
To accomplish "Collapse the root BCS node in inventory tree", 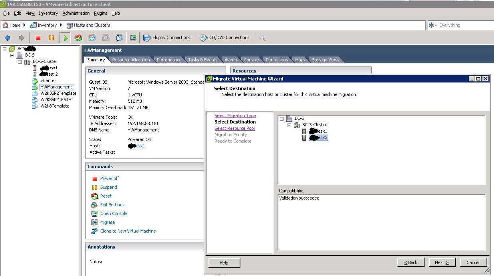I will pos(4,49).
